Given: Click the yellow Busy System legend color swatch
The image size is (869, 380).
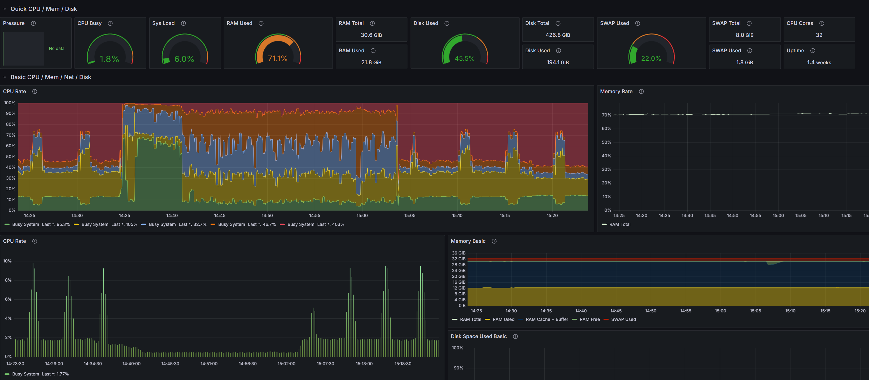Looking at the screenshot, I should point(76,224).
